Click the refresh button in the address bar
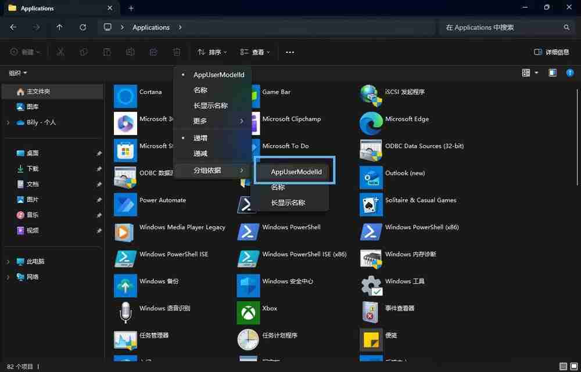This screenshot has height=372, width=581. (x=83, y=27)
